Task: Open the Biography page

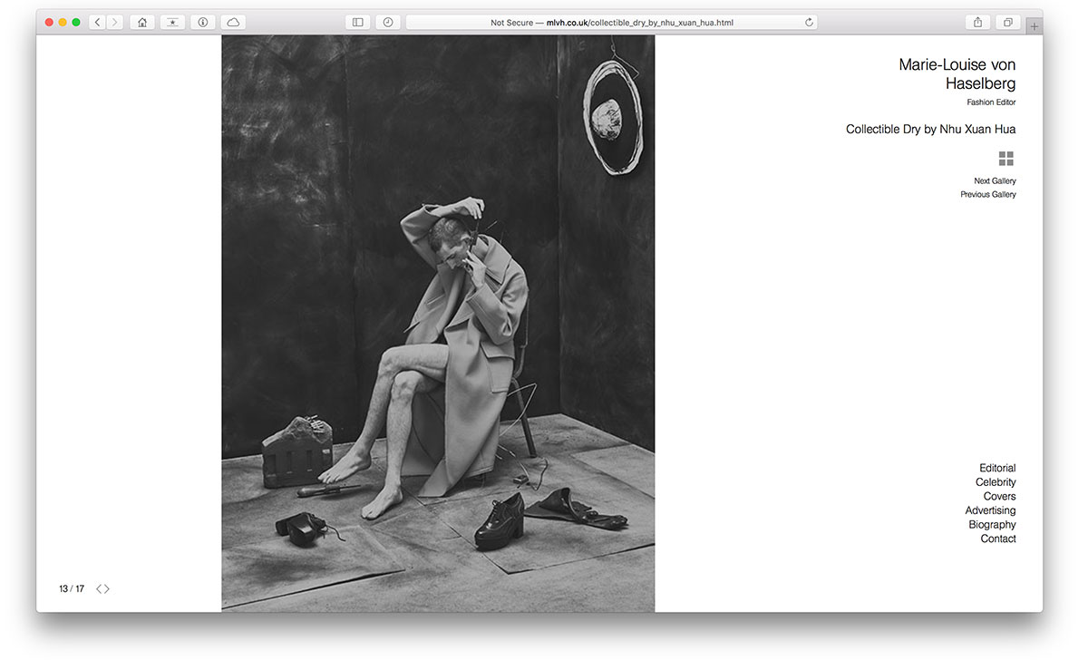Action: [992, 524]
